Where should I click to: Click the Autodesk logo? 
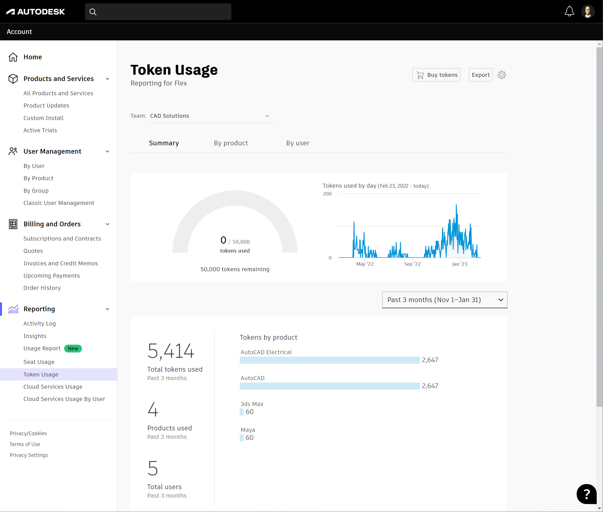(35, 12)
